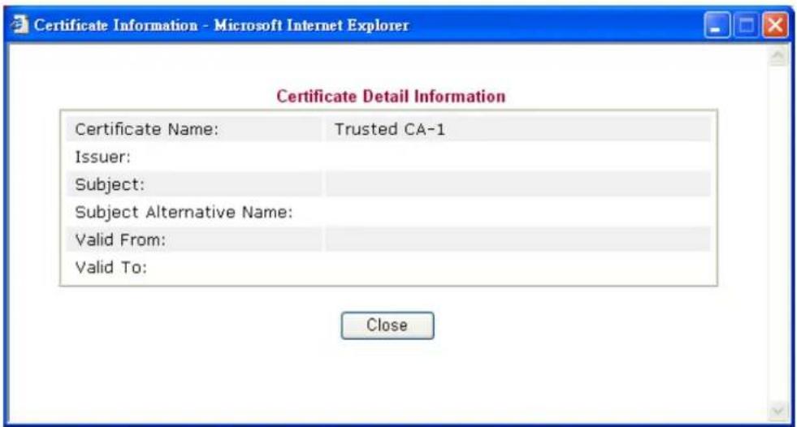Click the scrollbar up arrow
This screenshot has height=427, width=797.
[x=778, y=56]
